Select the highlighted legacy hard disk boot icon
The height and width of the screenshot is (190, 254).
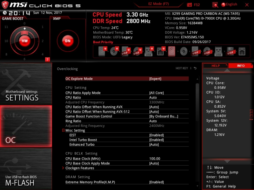172,51
